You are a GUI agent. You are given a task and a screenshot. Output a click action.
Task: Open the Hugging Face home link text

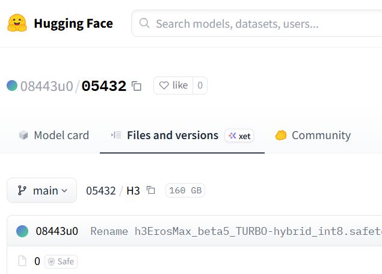[x=73, y=23]
